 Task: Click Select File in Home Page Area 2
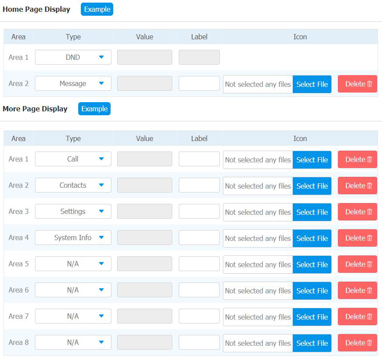pyautogui.click(x=312, y=84)
